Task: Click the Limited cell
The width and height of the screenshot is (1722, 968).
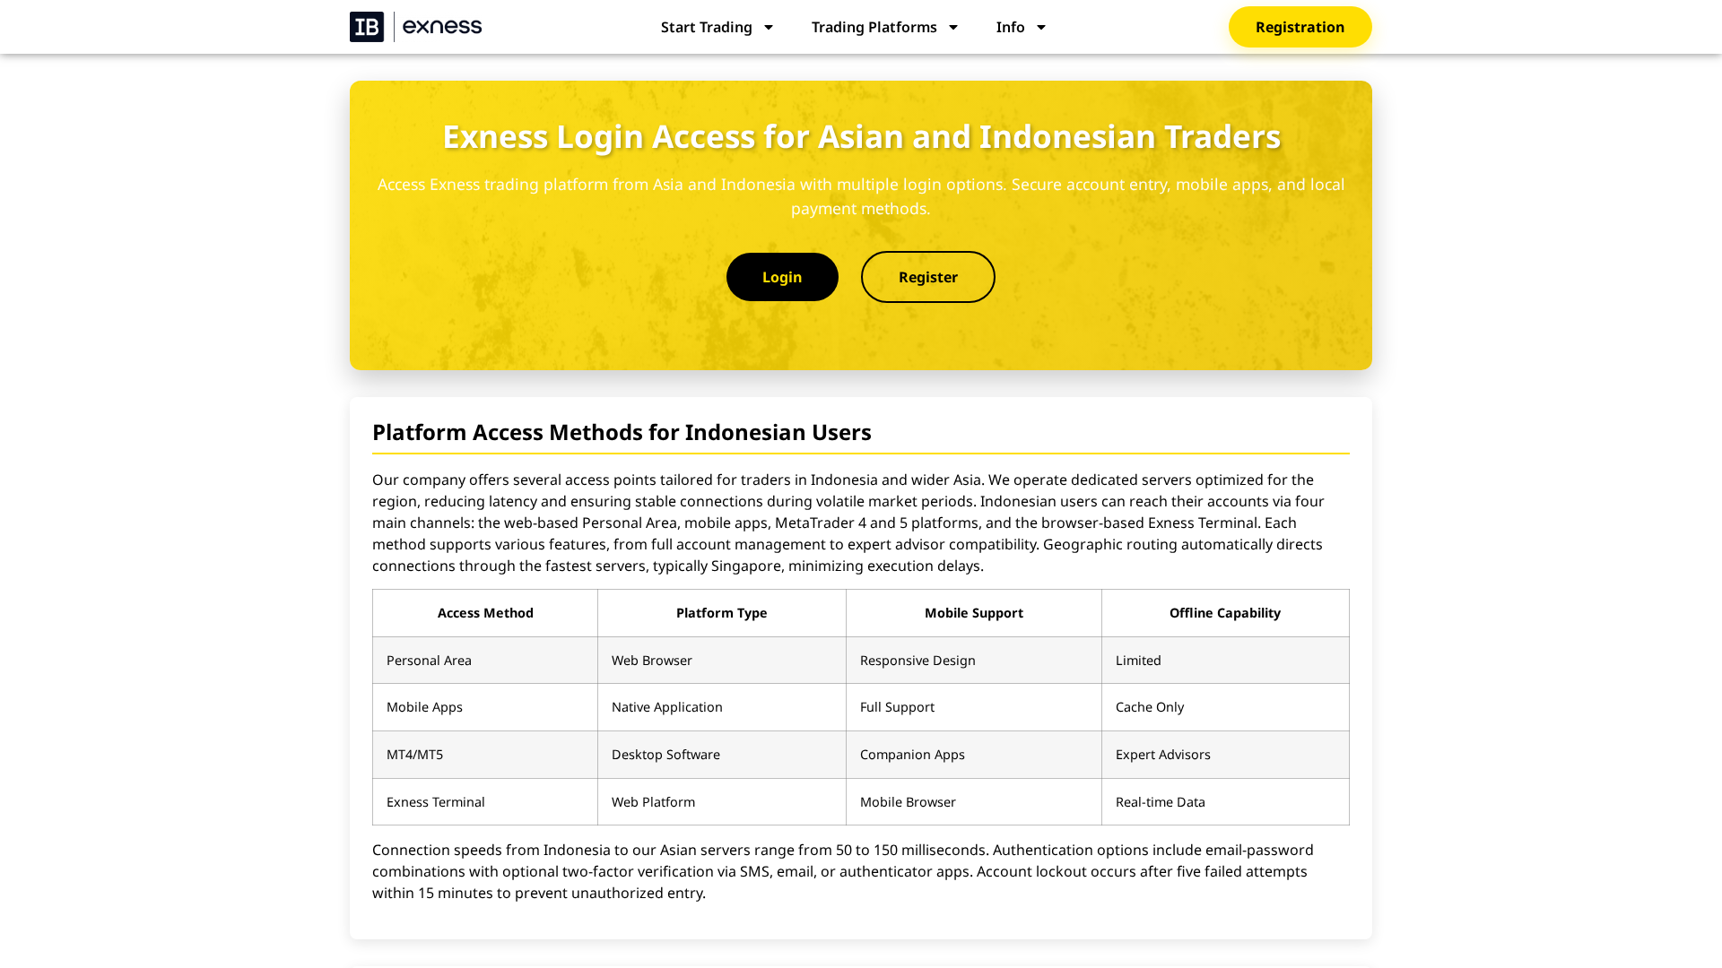Action: pyautogui.click(x=1225, y=661)
